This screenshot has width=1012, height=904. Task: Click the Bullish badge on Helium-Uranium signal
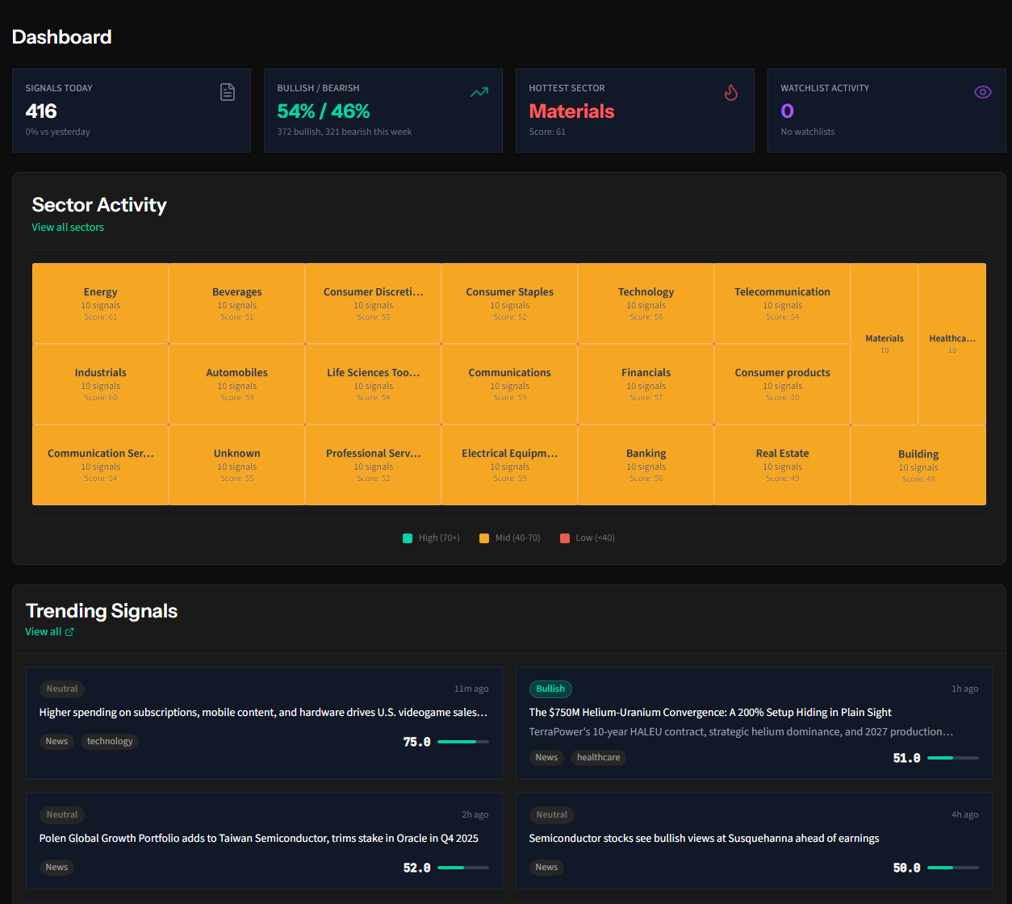pyautogui.click(x=550, y=688)
